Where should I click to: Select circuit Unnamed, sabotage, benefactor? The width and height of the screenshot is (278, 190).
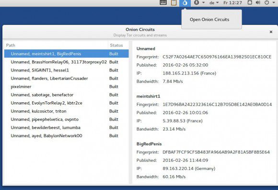(67, 95)
